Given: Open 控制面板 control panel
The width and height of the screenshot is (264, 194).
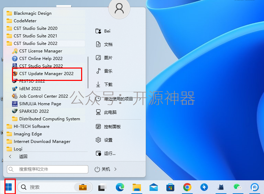Looking at the screenshot, I should pyautogui.click(x=108, y=126).
